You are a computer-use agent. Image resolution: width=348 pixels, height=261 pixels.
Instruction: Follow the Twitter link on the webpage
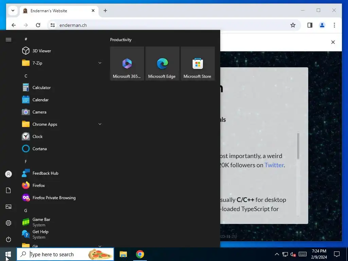[274, 165]
